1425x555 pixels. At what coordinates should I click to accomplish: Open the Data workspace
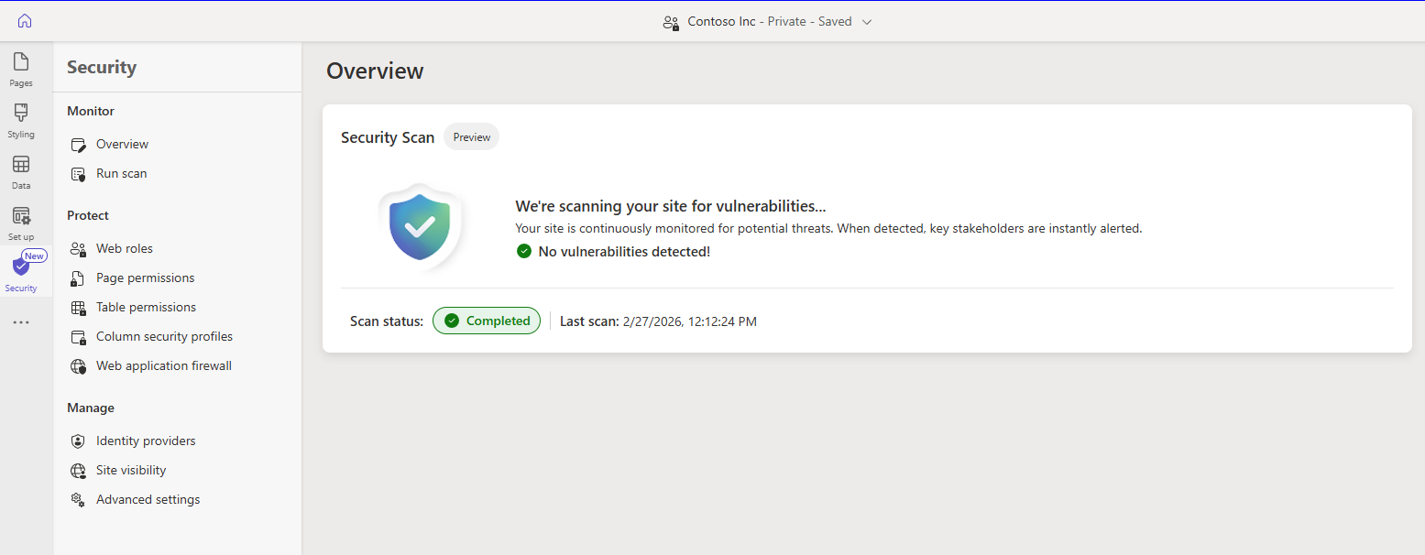coord(20,170)
